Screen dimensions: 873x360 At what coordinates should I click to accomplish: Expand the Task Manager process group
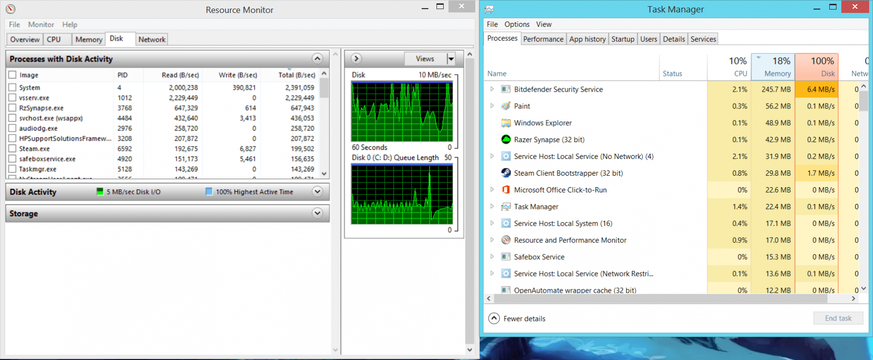pyautogui.click(x=492, y=207)
